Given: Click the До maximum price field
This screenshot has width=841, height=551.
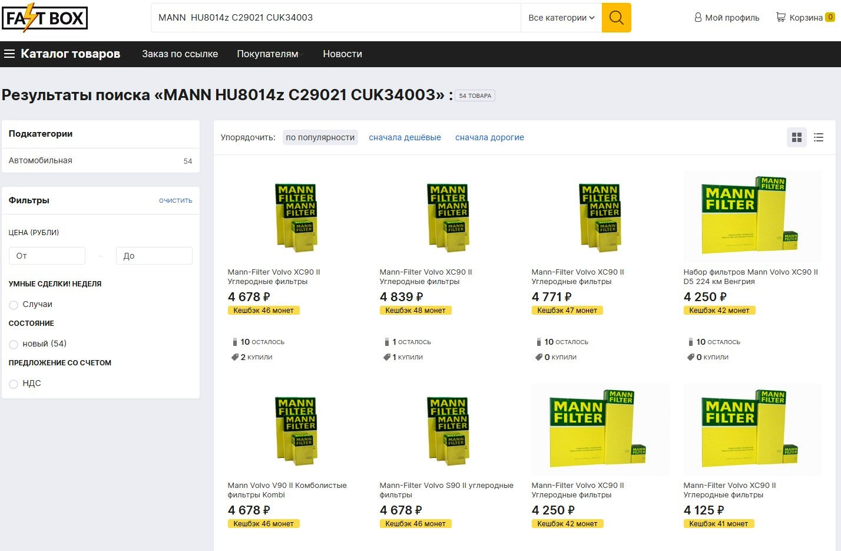Looking at the screenshot, I should click(x=154, y=256).
